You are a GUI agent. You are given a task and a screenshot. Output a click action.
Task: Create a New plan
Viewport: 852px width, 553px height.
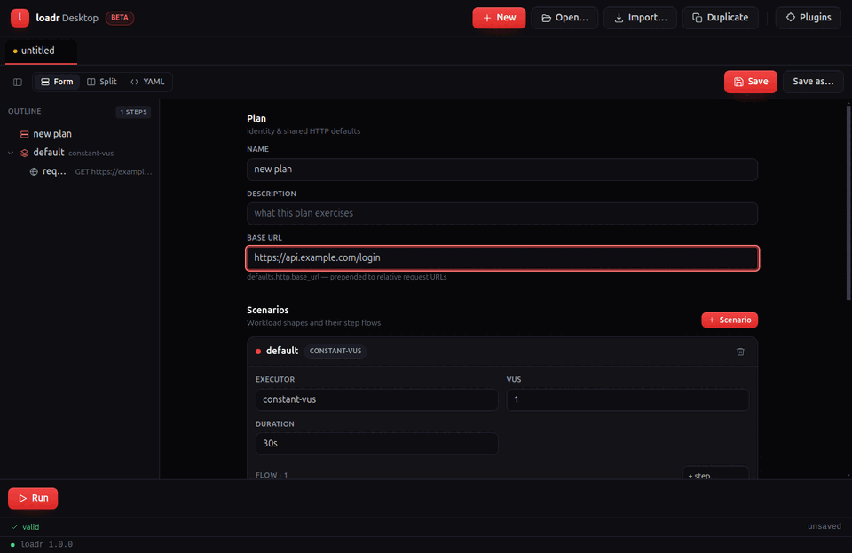pos(499,18)
